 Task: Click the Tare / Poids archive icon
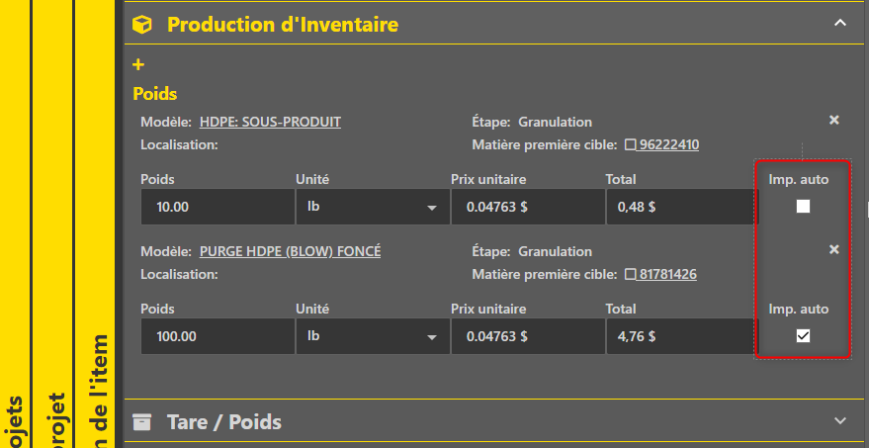click(x=142, y=422)
